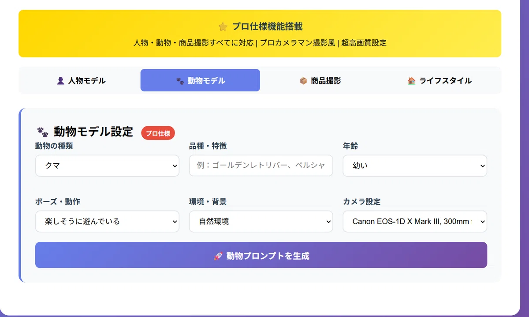Viewport: 529px width, 317px height.
Task: Open the カメラ設定 dropdown with Canon EOS-1D
Action: tap(415, 221)
